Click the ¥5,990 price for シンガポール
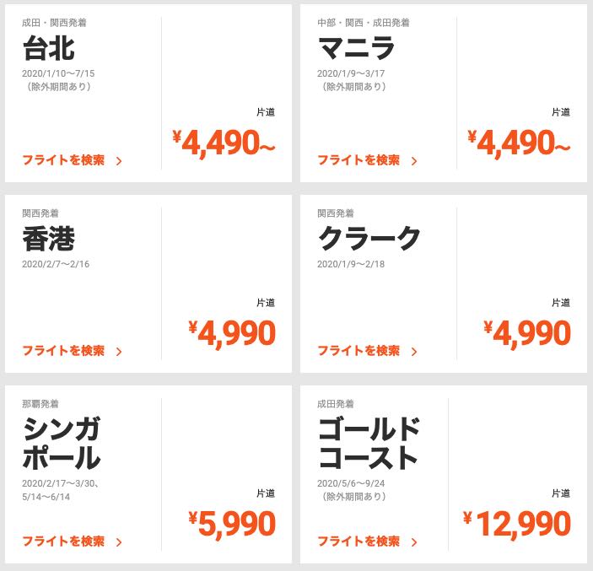 (232, 524)
